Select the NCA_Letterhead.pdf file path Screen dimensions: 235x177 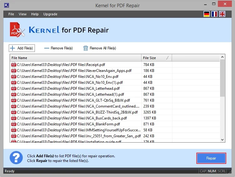click(68, 88)
